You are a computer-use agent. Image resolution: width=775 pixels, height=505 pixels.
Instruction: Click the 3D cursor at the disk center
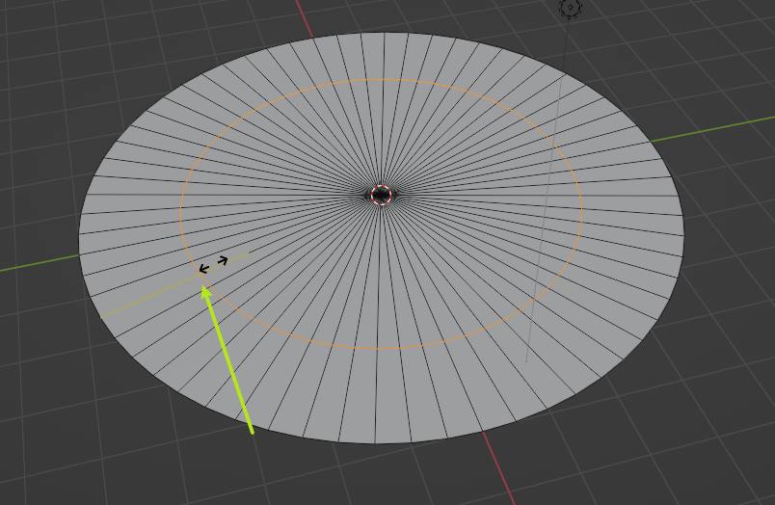[381, 196]
